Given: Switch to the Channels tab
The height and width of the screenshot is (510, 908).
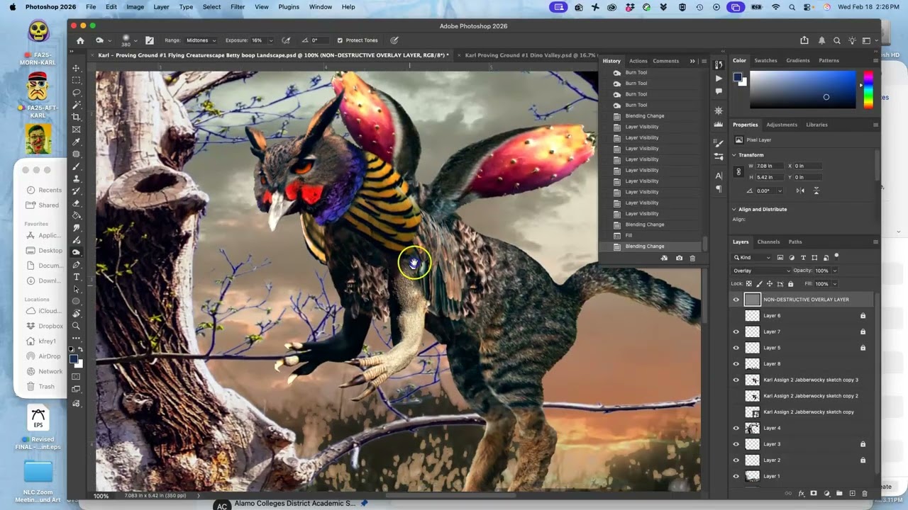Looking at the screenshot, I should [x=768, y=242].
